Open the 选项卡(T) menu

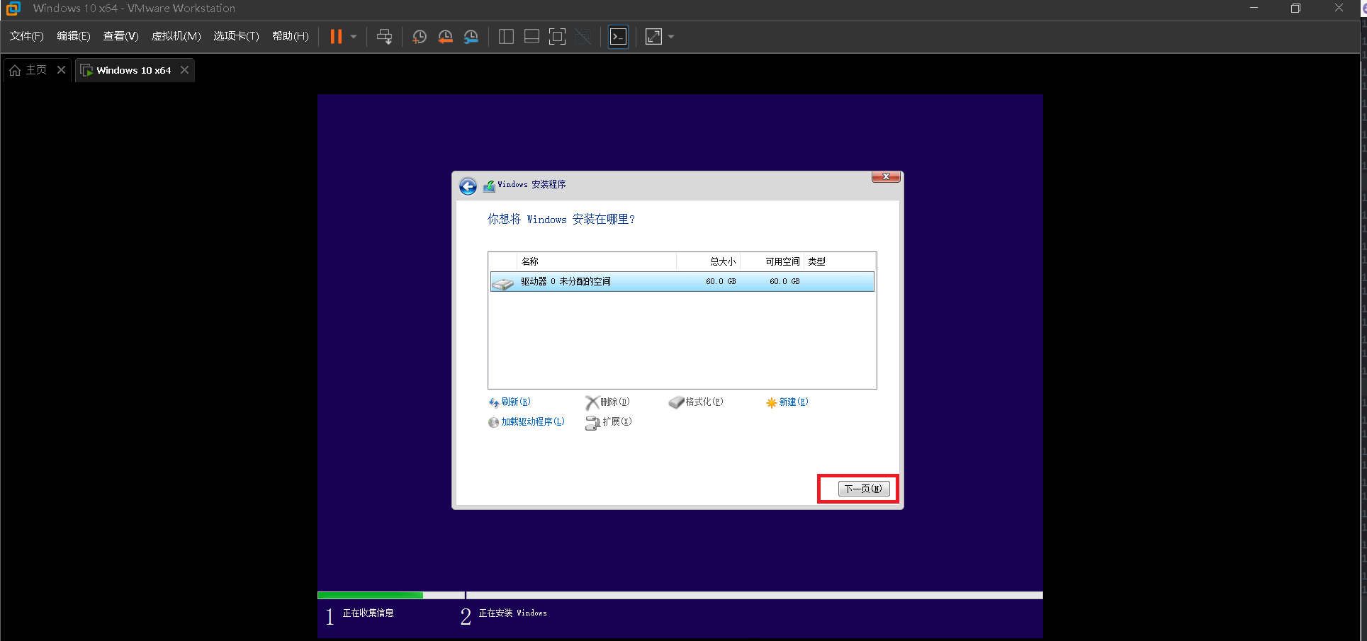pos(236,36)
